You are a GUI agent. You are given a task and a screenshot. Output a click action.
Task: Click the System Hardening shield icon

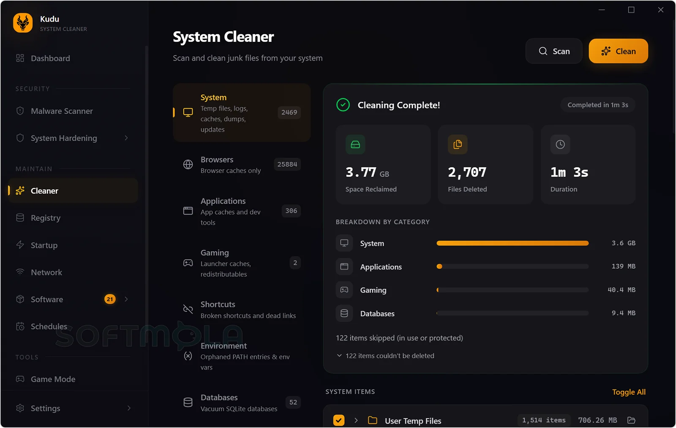coord(20,138)
